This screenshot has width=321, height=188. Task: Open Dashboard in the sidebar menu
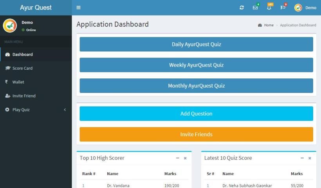coord(22,54)
